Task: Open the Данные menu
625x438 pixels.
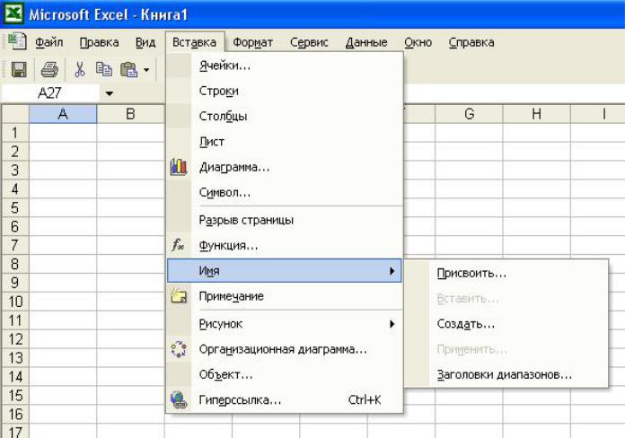Action: tap(366, 42)
